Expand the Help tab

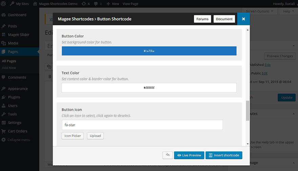click(288, 11)
